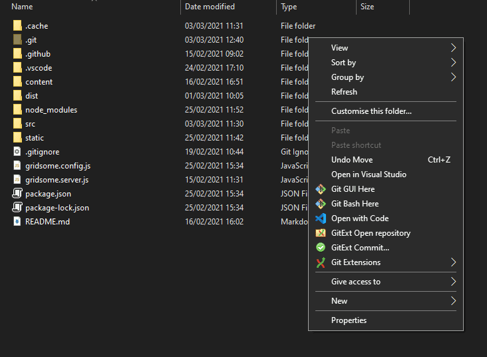Choose Refresh from the context menu
The width and height of the screenshot is (487, 357).
coord(344,92)
